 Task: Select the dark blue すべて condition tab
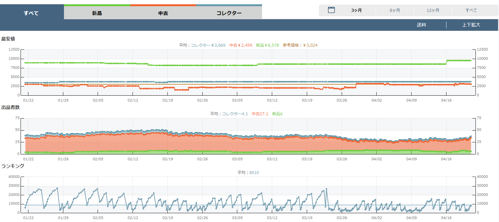coord(31,13)
